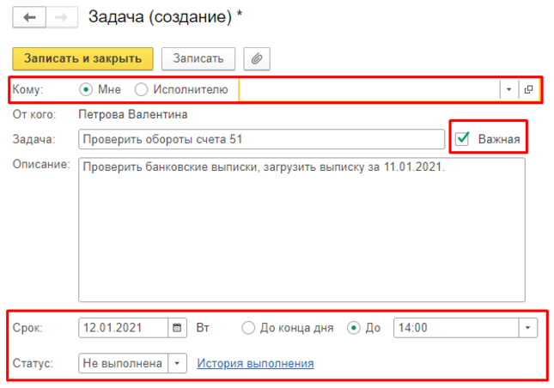Click into the Задача title field
554x388 pixels.
click(258, 139)
